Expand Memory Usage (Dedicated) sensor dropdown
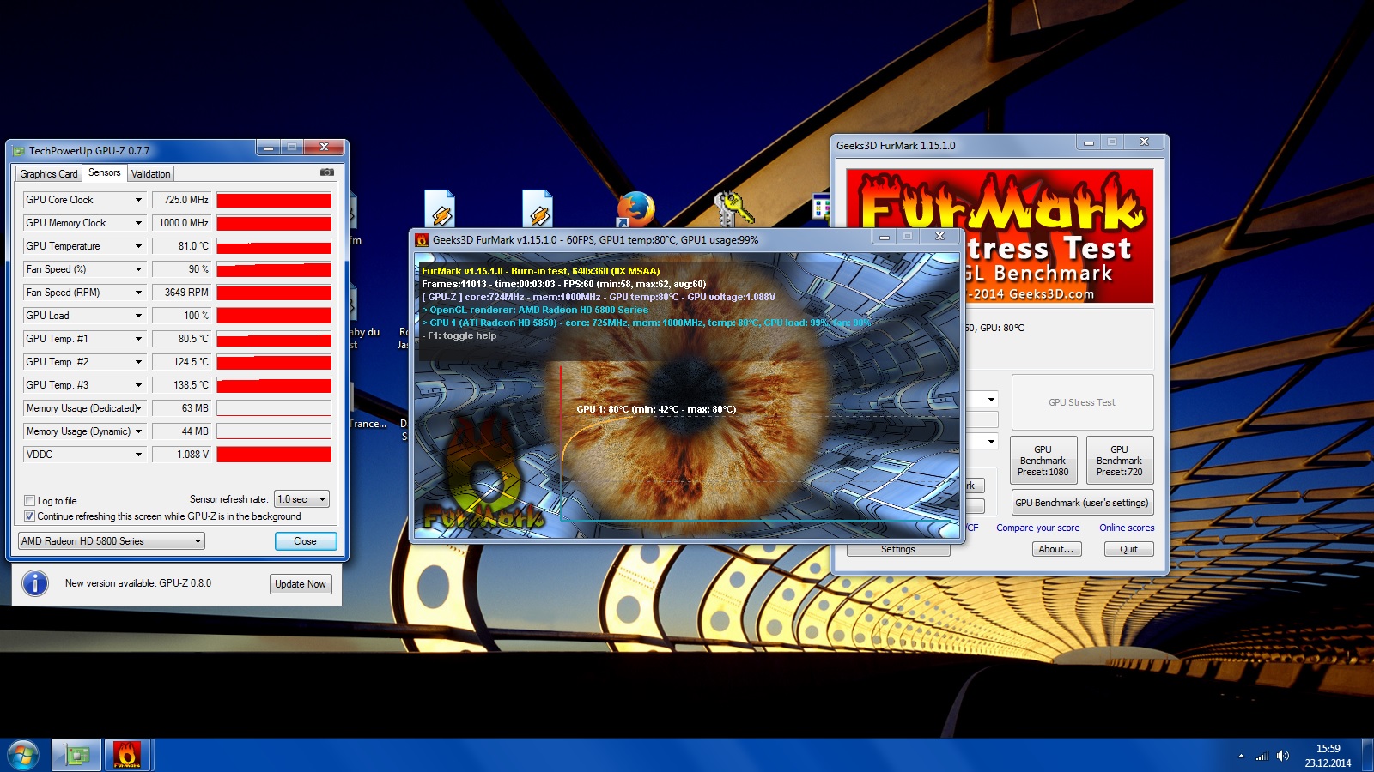This screenshot has height=772, width=1374. click(138, 408)
